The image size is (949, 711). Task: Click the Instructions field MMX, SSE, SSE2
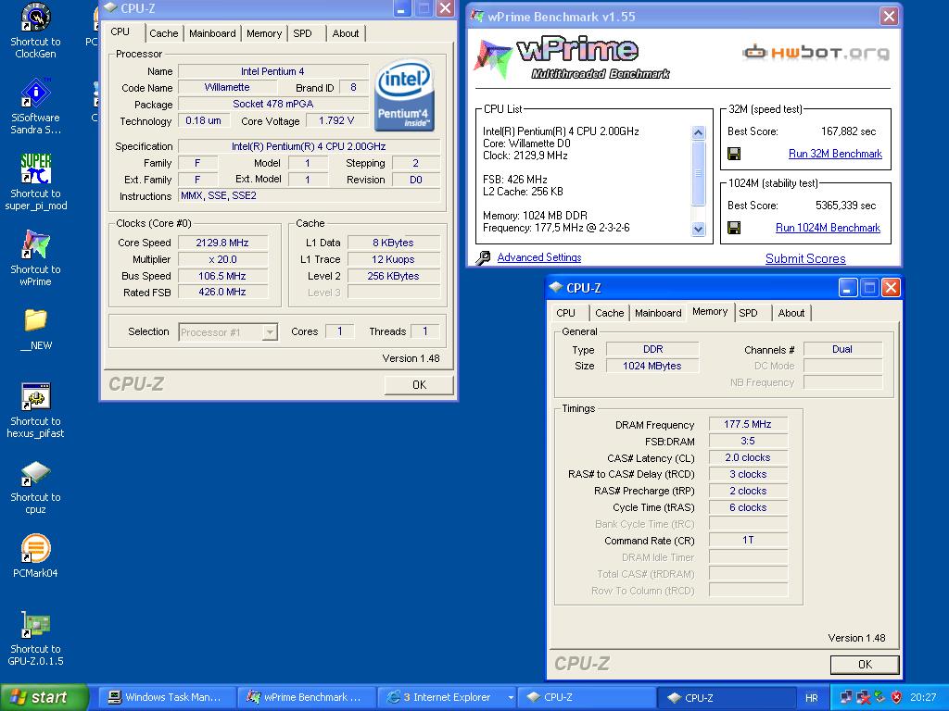310,196
